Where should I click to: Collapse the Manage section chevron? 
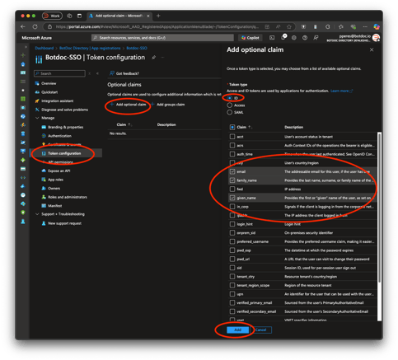[x=37, y=118]
